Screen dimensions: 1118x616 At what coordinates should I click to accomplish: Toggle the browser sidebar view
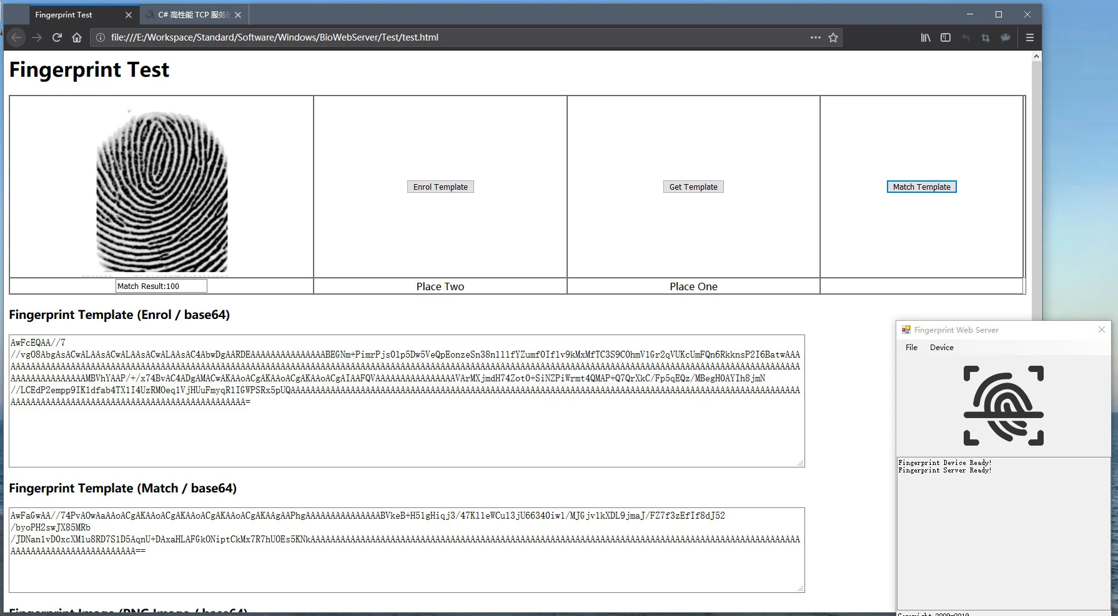pyautogui.click(x=945, y=37)
